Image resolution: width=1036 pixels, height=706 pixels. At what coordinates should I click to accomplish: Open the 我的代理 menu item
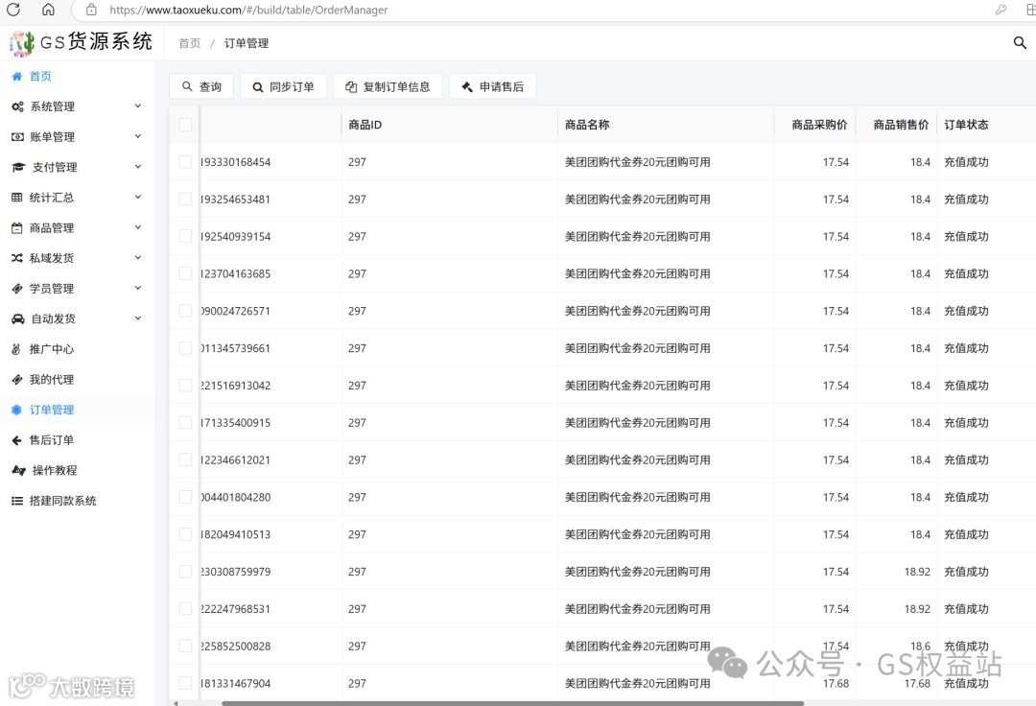point(78,380)
